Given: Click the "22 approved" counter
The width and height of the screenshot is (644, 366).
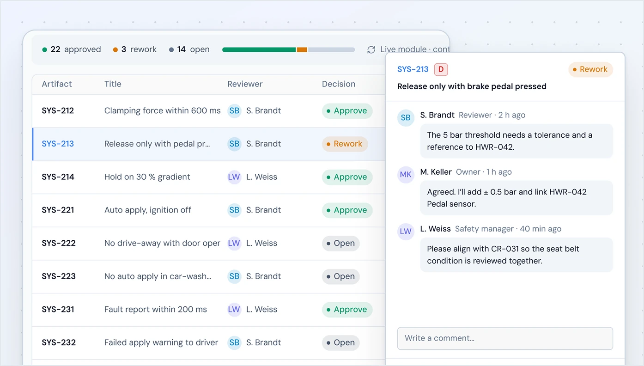Looking at the screenshot, I should click(x=72, y=49).
